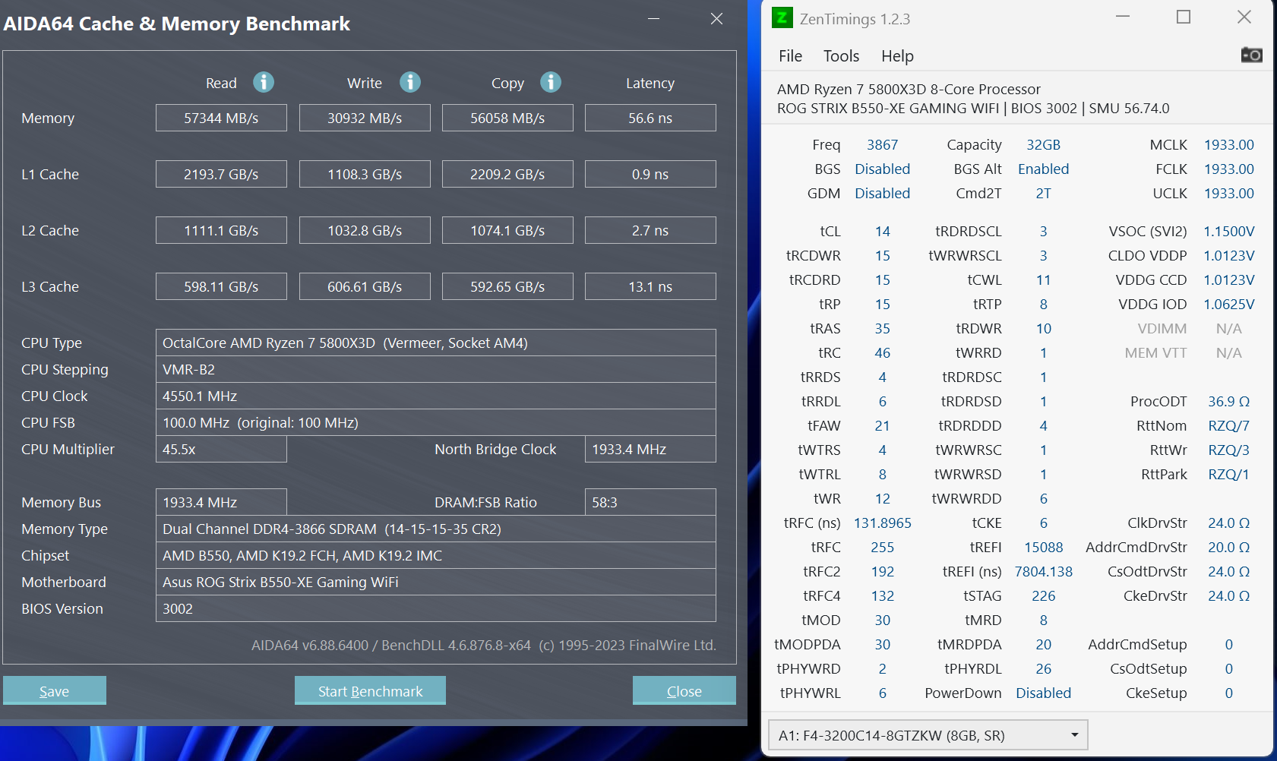
Task: Select L1 Cache Read 2193.7 GB/s
Action: click(x=221, y=174)
